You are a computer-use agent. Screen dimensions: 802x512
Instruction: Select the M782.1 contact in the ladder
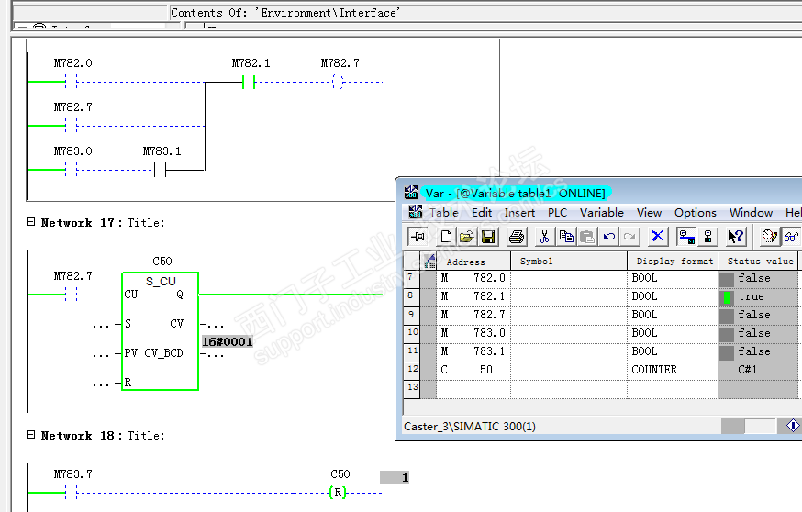coord(249,82)
